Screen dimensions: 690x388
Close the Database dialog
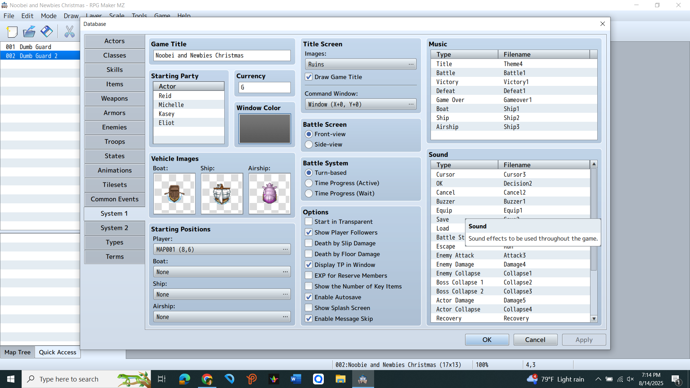pos(603,24)
